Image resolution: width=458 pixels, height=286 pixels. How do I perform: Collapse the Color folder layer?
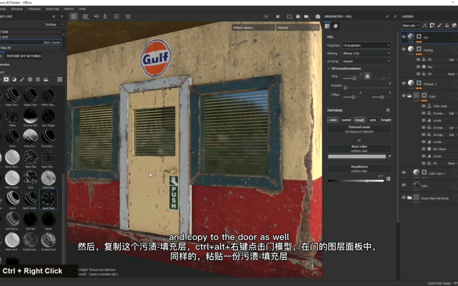tap(409, 96)
